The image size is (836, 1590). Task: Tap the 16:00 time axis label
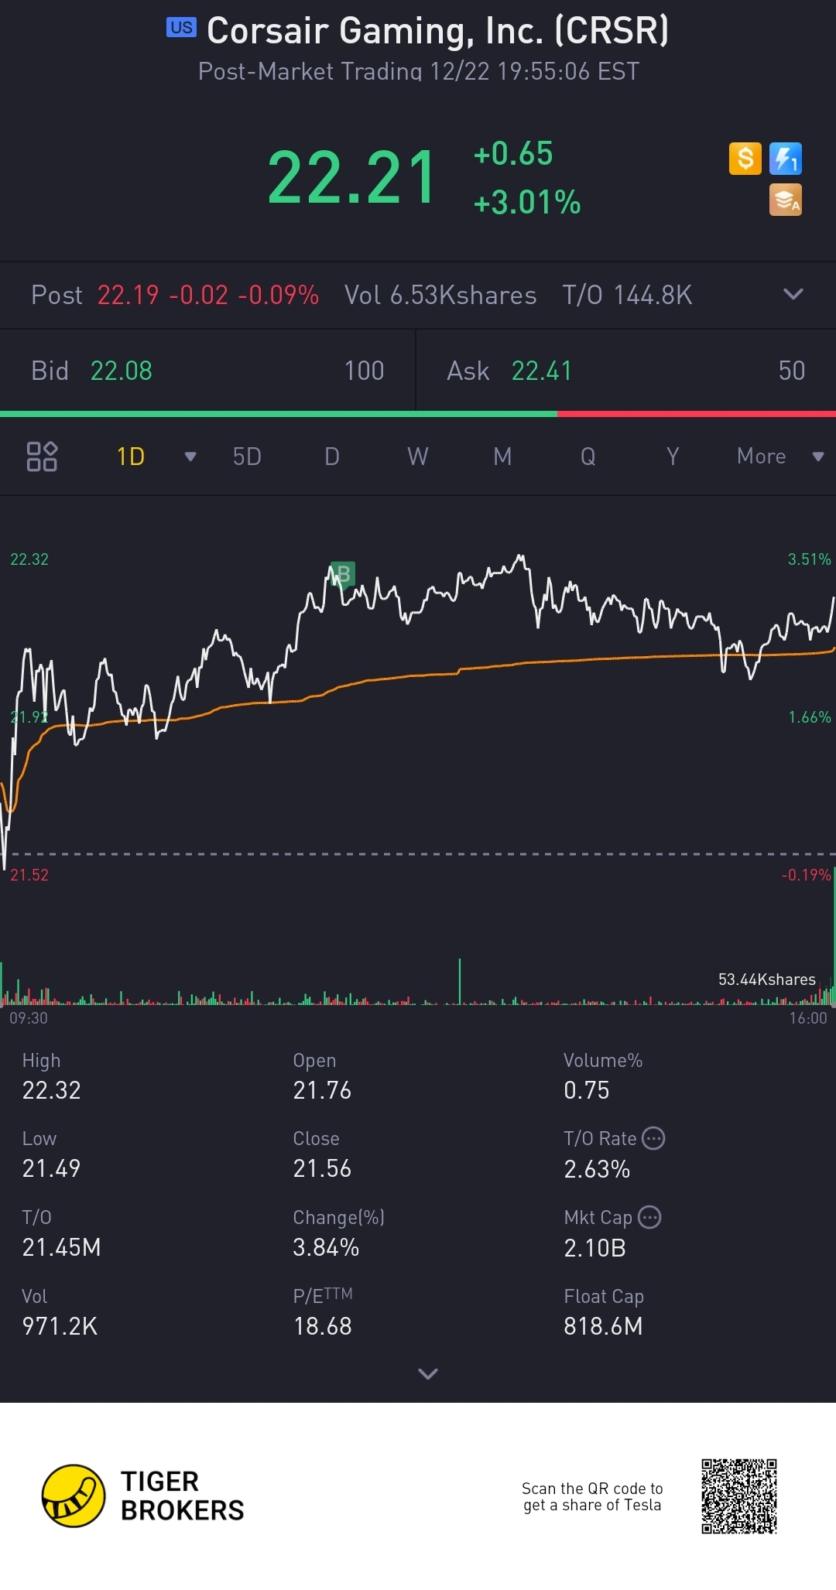click(808, 1018)
